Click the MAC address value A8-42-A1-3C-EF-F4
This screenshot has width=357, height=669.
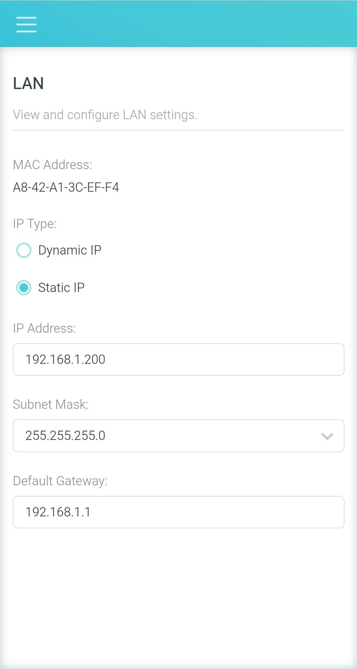click(66, 187)
